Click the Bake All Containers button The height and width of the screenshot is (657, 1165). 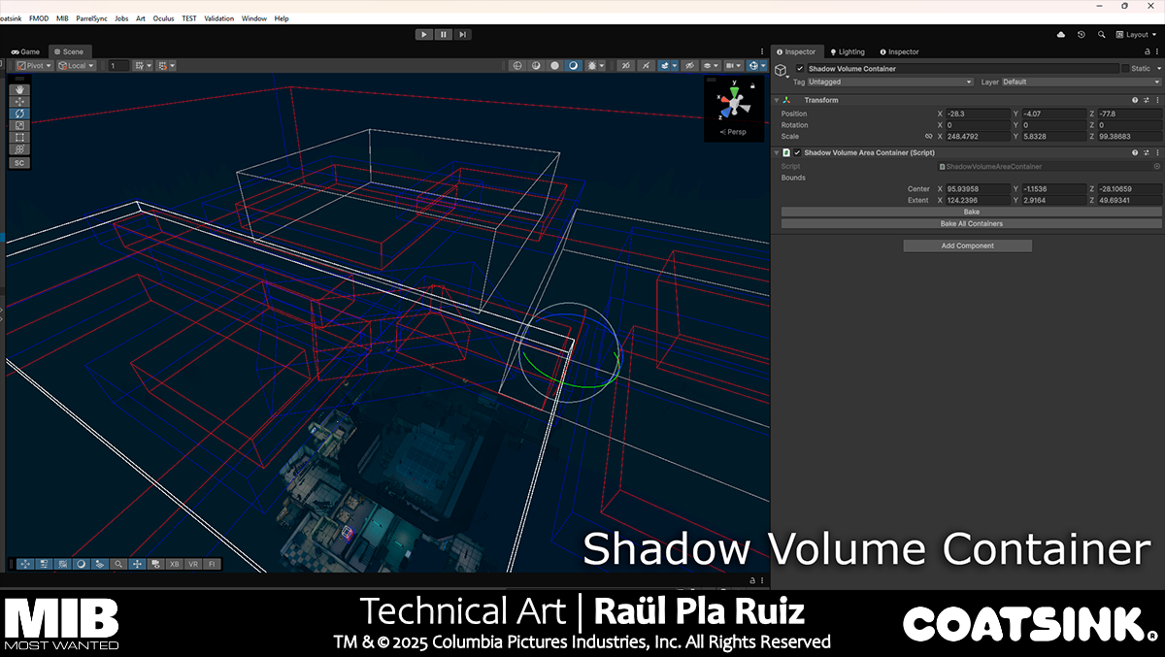pyautogui.click(x=971, y=223)
